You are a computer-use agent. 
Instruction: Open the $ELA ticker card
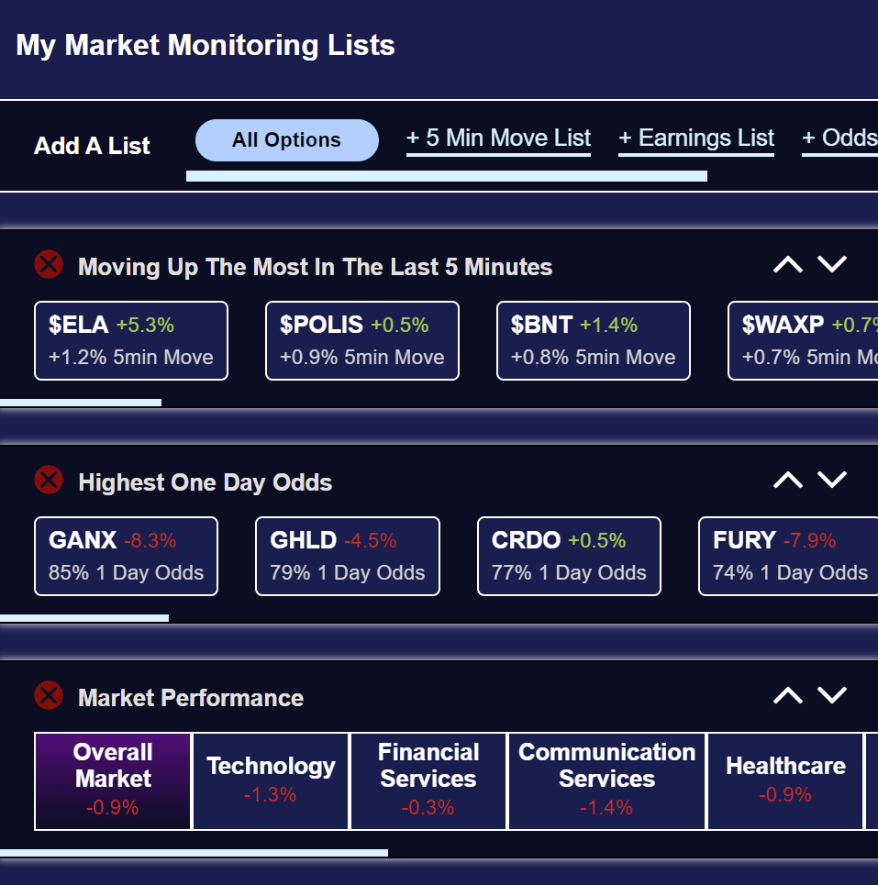131,341
